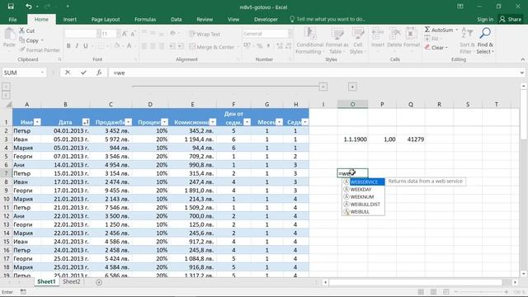
Task: Switch to the Insert tab
Action: (x=69, y=19)
